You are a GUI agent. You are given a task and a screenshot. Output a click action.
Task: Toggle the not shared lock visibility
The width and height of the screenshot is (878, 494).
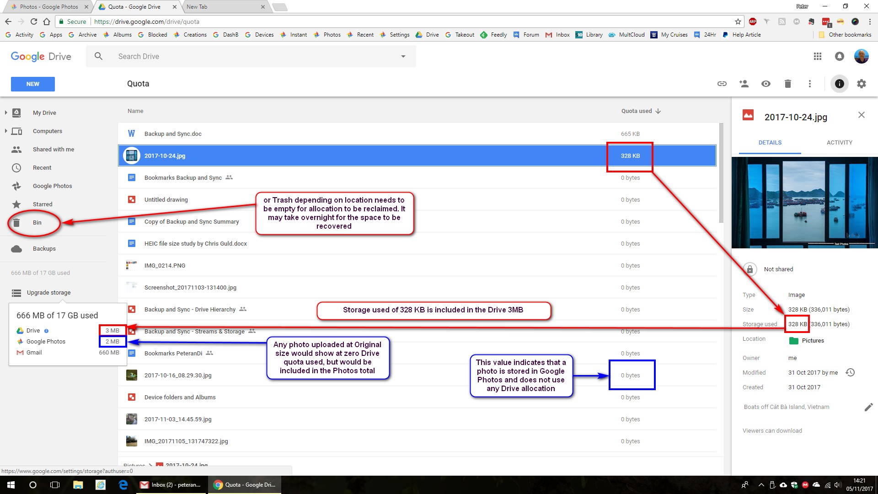750,269
